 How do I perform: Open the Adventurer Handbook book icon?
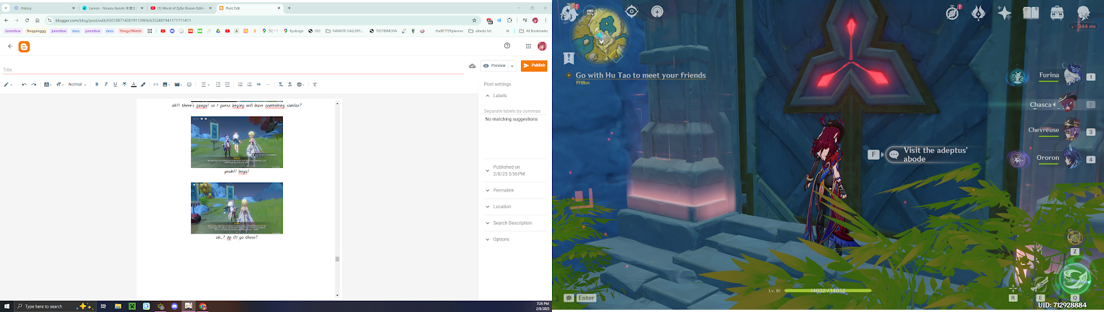[x=1031, y=12]
